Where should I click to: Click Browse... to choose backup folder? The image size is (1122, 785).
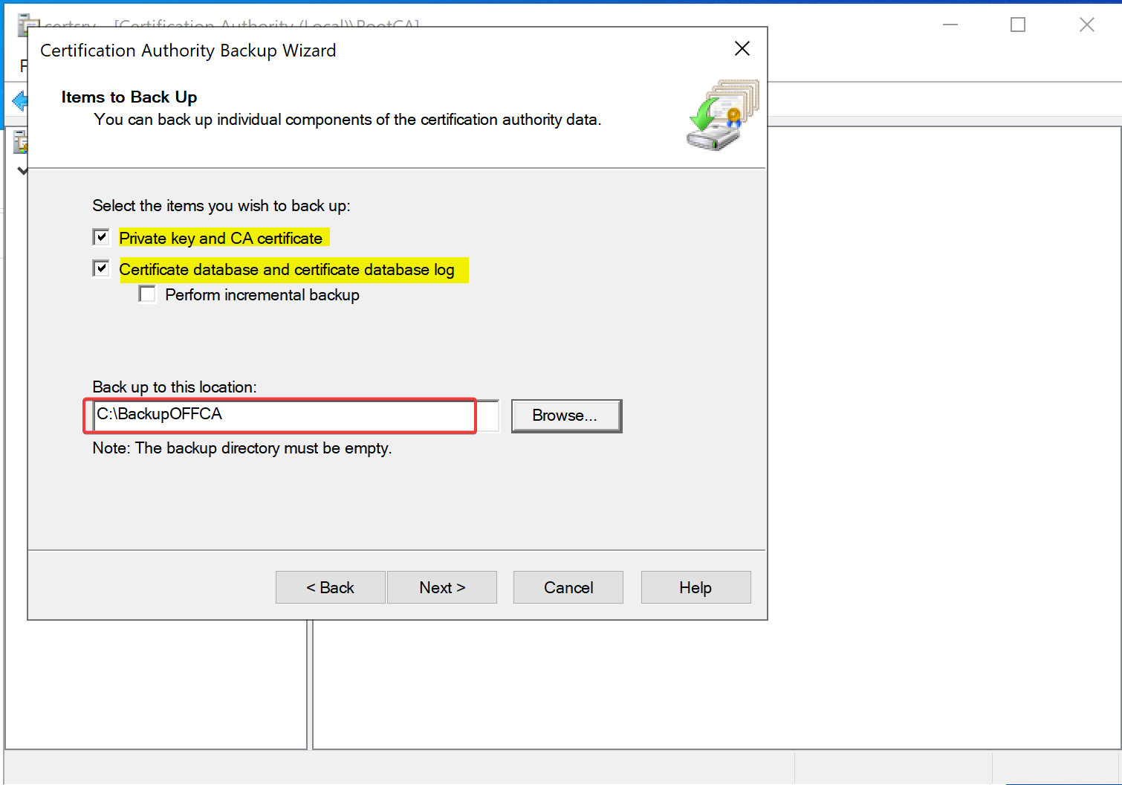(x=565, y=416)
